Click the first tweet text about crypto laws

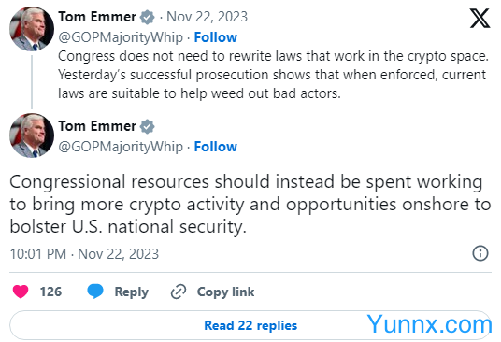click(273, 75)
